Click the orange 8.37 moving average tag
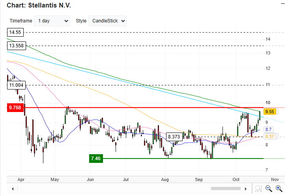 (x=270, y=136)
